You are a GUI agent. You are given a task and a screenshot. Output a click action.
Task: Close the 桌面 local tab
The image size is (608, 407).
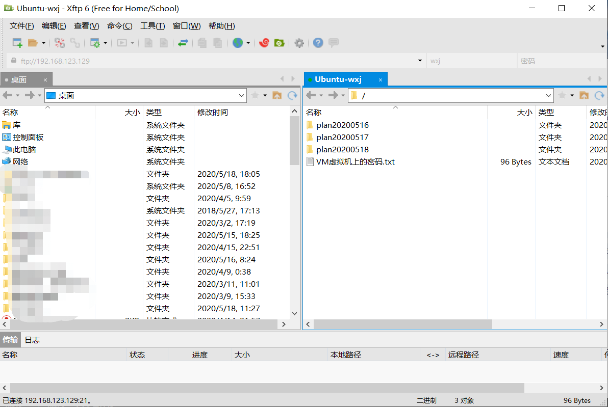pyautogui.click(x=45, y=80)
